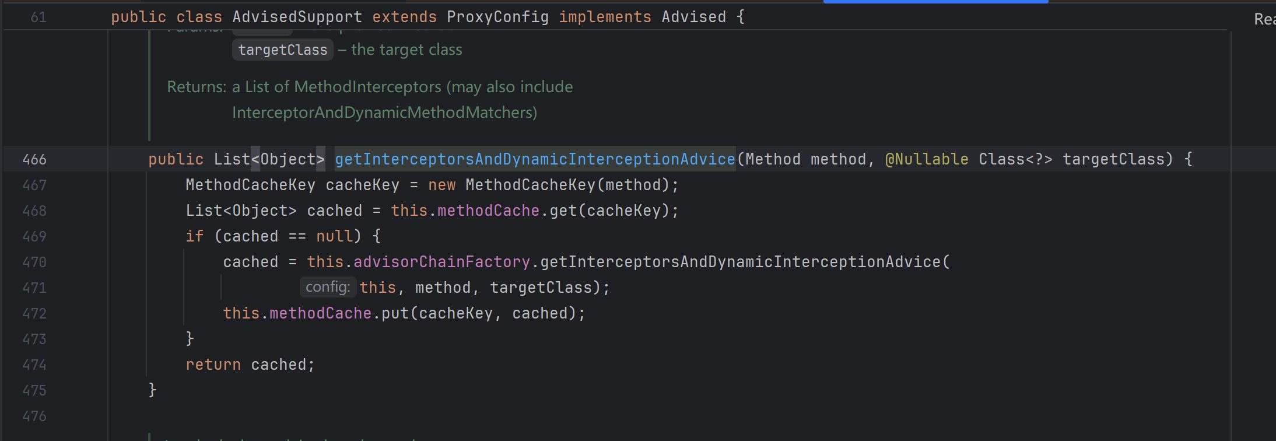Click the MethodCacheKey constructor call after new

pos(530,185)
